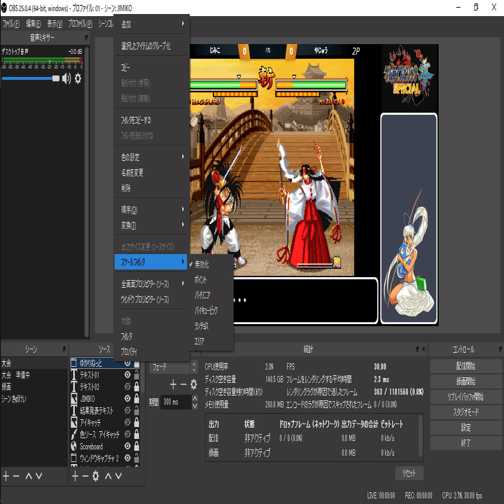Open the 編集(E) menu
This screenshot has height=504, width=504.
[33, 24]
